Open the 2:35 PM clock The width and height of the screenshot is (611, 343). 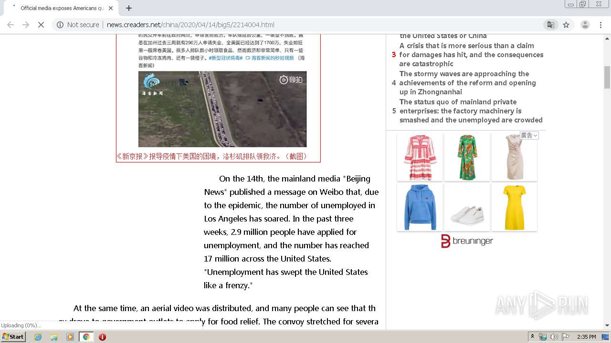tap(586, 337)
